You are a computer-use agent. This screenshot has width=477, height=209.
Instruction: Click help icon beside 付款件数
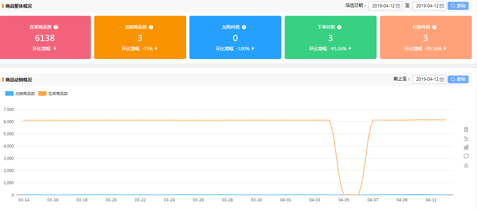click(x=434, y=27)
